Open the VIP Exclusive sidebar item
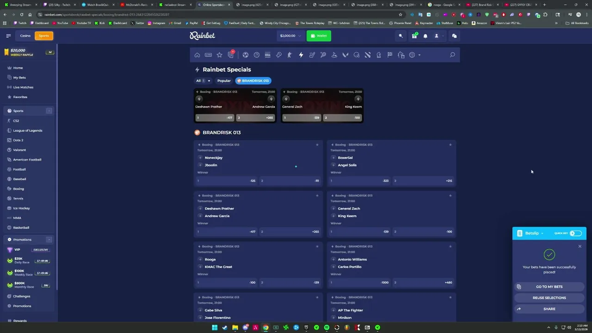The height and width of the screenshot is (333, 592). tap(29, 250)
